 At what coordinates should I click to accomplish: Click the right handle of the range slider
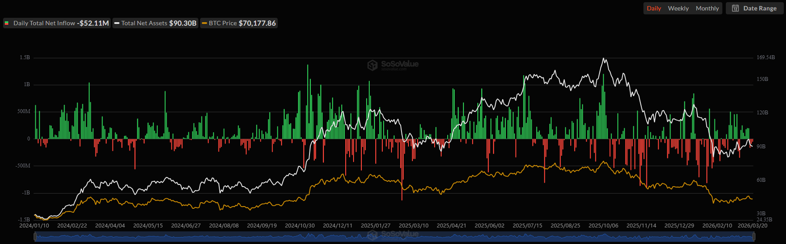point(754,236)
